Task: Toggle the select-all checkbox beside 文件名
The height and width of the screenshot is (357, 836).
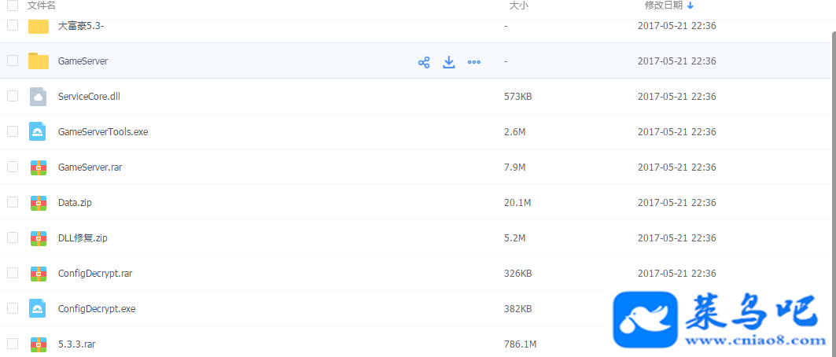Action: click(13, 6)
